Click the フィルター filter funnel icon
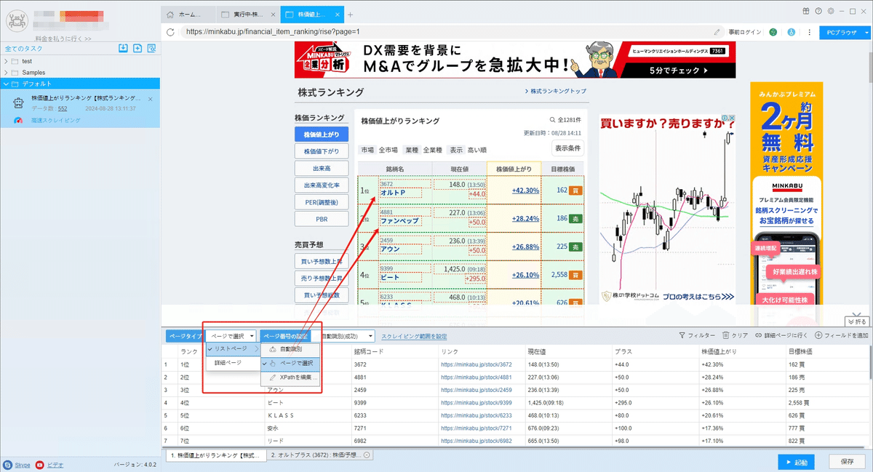Screen dimensions: 873x472 682,336
